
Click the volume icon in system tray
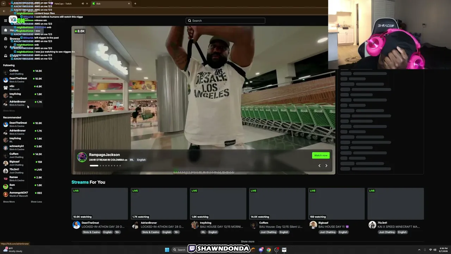point(435,250)
